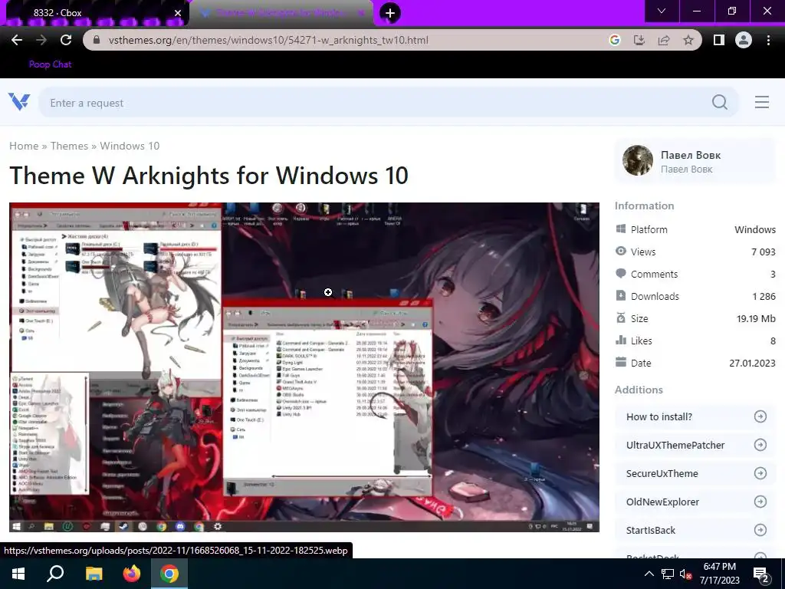This screenshot has height=589, width=785.
Task: Go to Windows 10 breadcrumb
Action: pyautogui.click(x=130, y=146)
